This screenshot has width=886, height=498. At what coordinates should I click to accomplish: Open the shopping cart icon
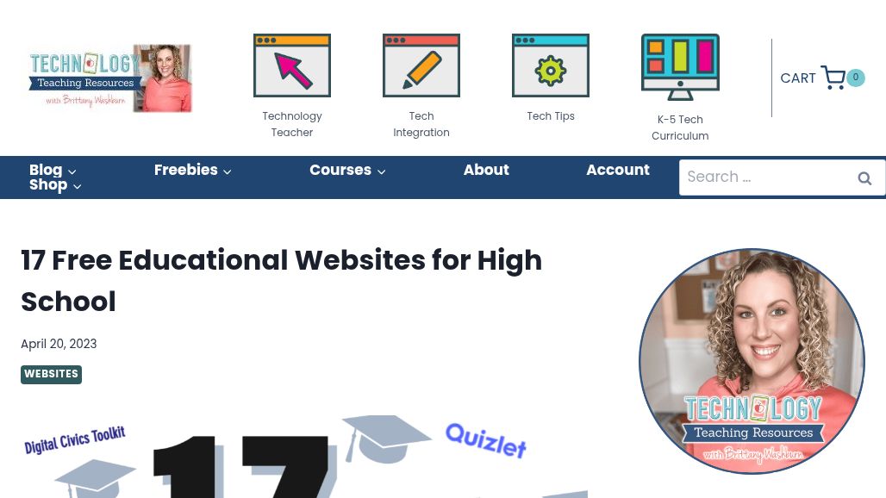click(833, 78)
